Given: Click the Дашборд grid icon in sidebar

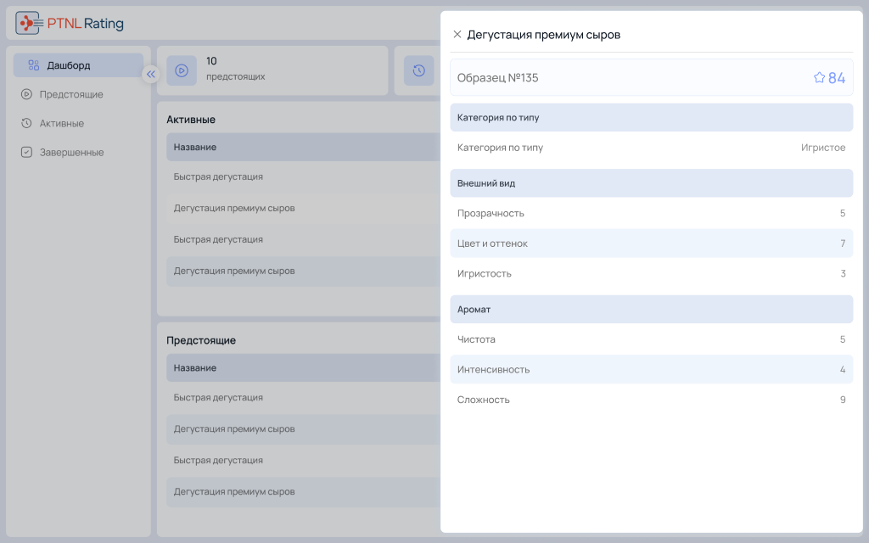Looking at the screenshot, I should [x=34, y=65].
